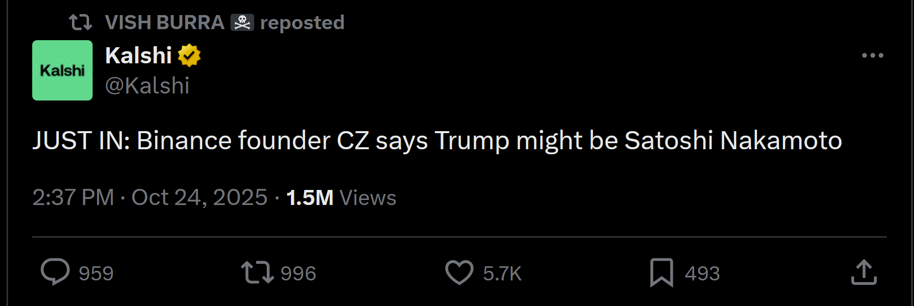Open VISH BURRA's profile from repost line
914x306 pixels.
point(164,23)
